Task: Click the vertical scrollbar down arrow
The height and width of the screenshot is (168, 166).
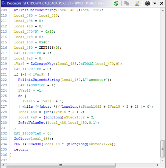Action: [x=163, y=160]
